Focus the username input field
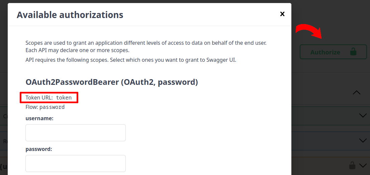 click(76, 133)
